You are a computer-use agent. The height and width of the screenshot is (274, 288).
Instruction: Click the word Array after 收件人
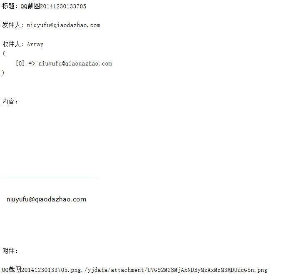coord(35,45)
